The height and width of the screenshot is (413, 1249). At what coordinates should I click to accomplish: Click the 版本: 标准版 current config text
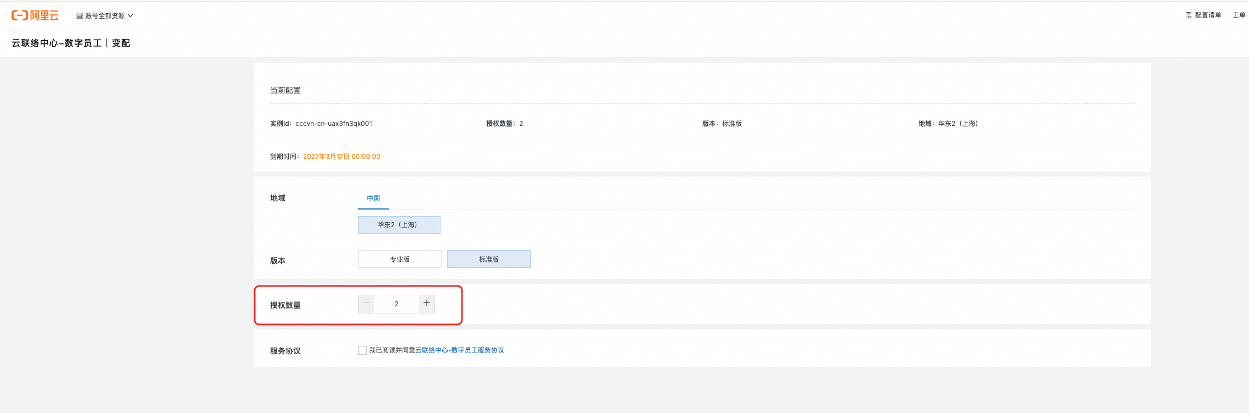point(722,124)
